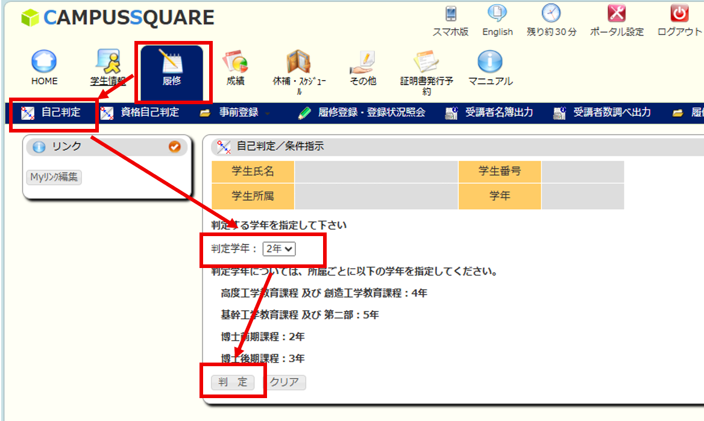Click the 判定 button
This screenshot has width=704, height=421.
233,382
